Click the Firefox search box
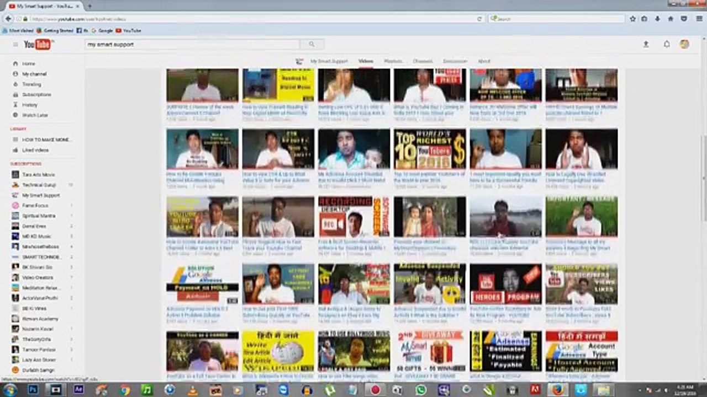707x397 pixels. click(556, 19)
